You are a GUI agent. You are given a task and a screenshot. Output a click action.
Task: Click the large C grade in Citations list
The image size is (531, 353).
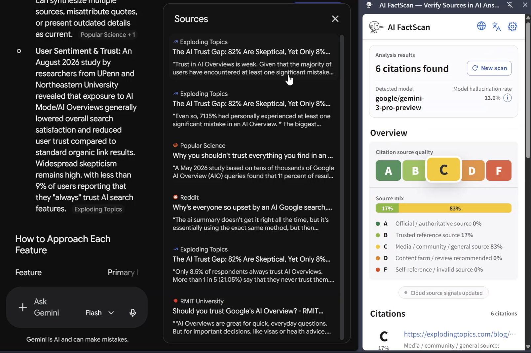pyautogui.click(x=384, y=337)
